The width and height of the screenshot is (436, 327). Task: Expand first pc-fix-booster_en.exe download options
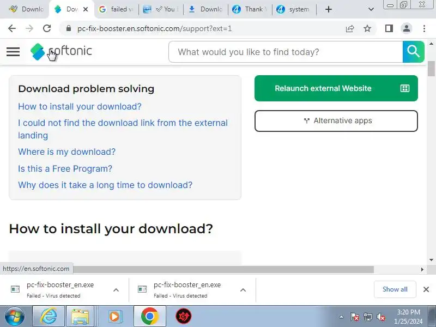116,290
